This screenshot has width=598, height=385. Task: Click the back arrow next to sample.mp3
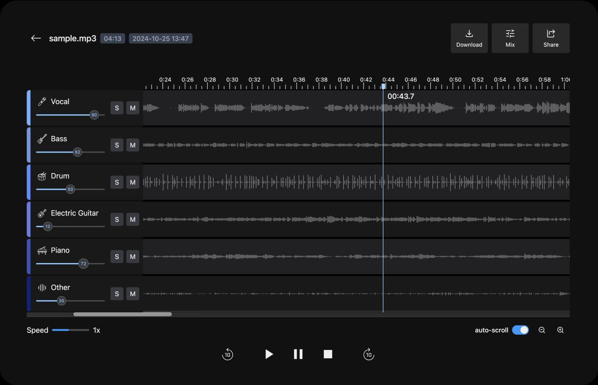[36, 38]
